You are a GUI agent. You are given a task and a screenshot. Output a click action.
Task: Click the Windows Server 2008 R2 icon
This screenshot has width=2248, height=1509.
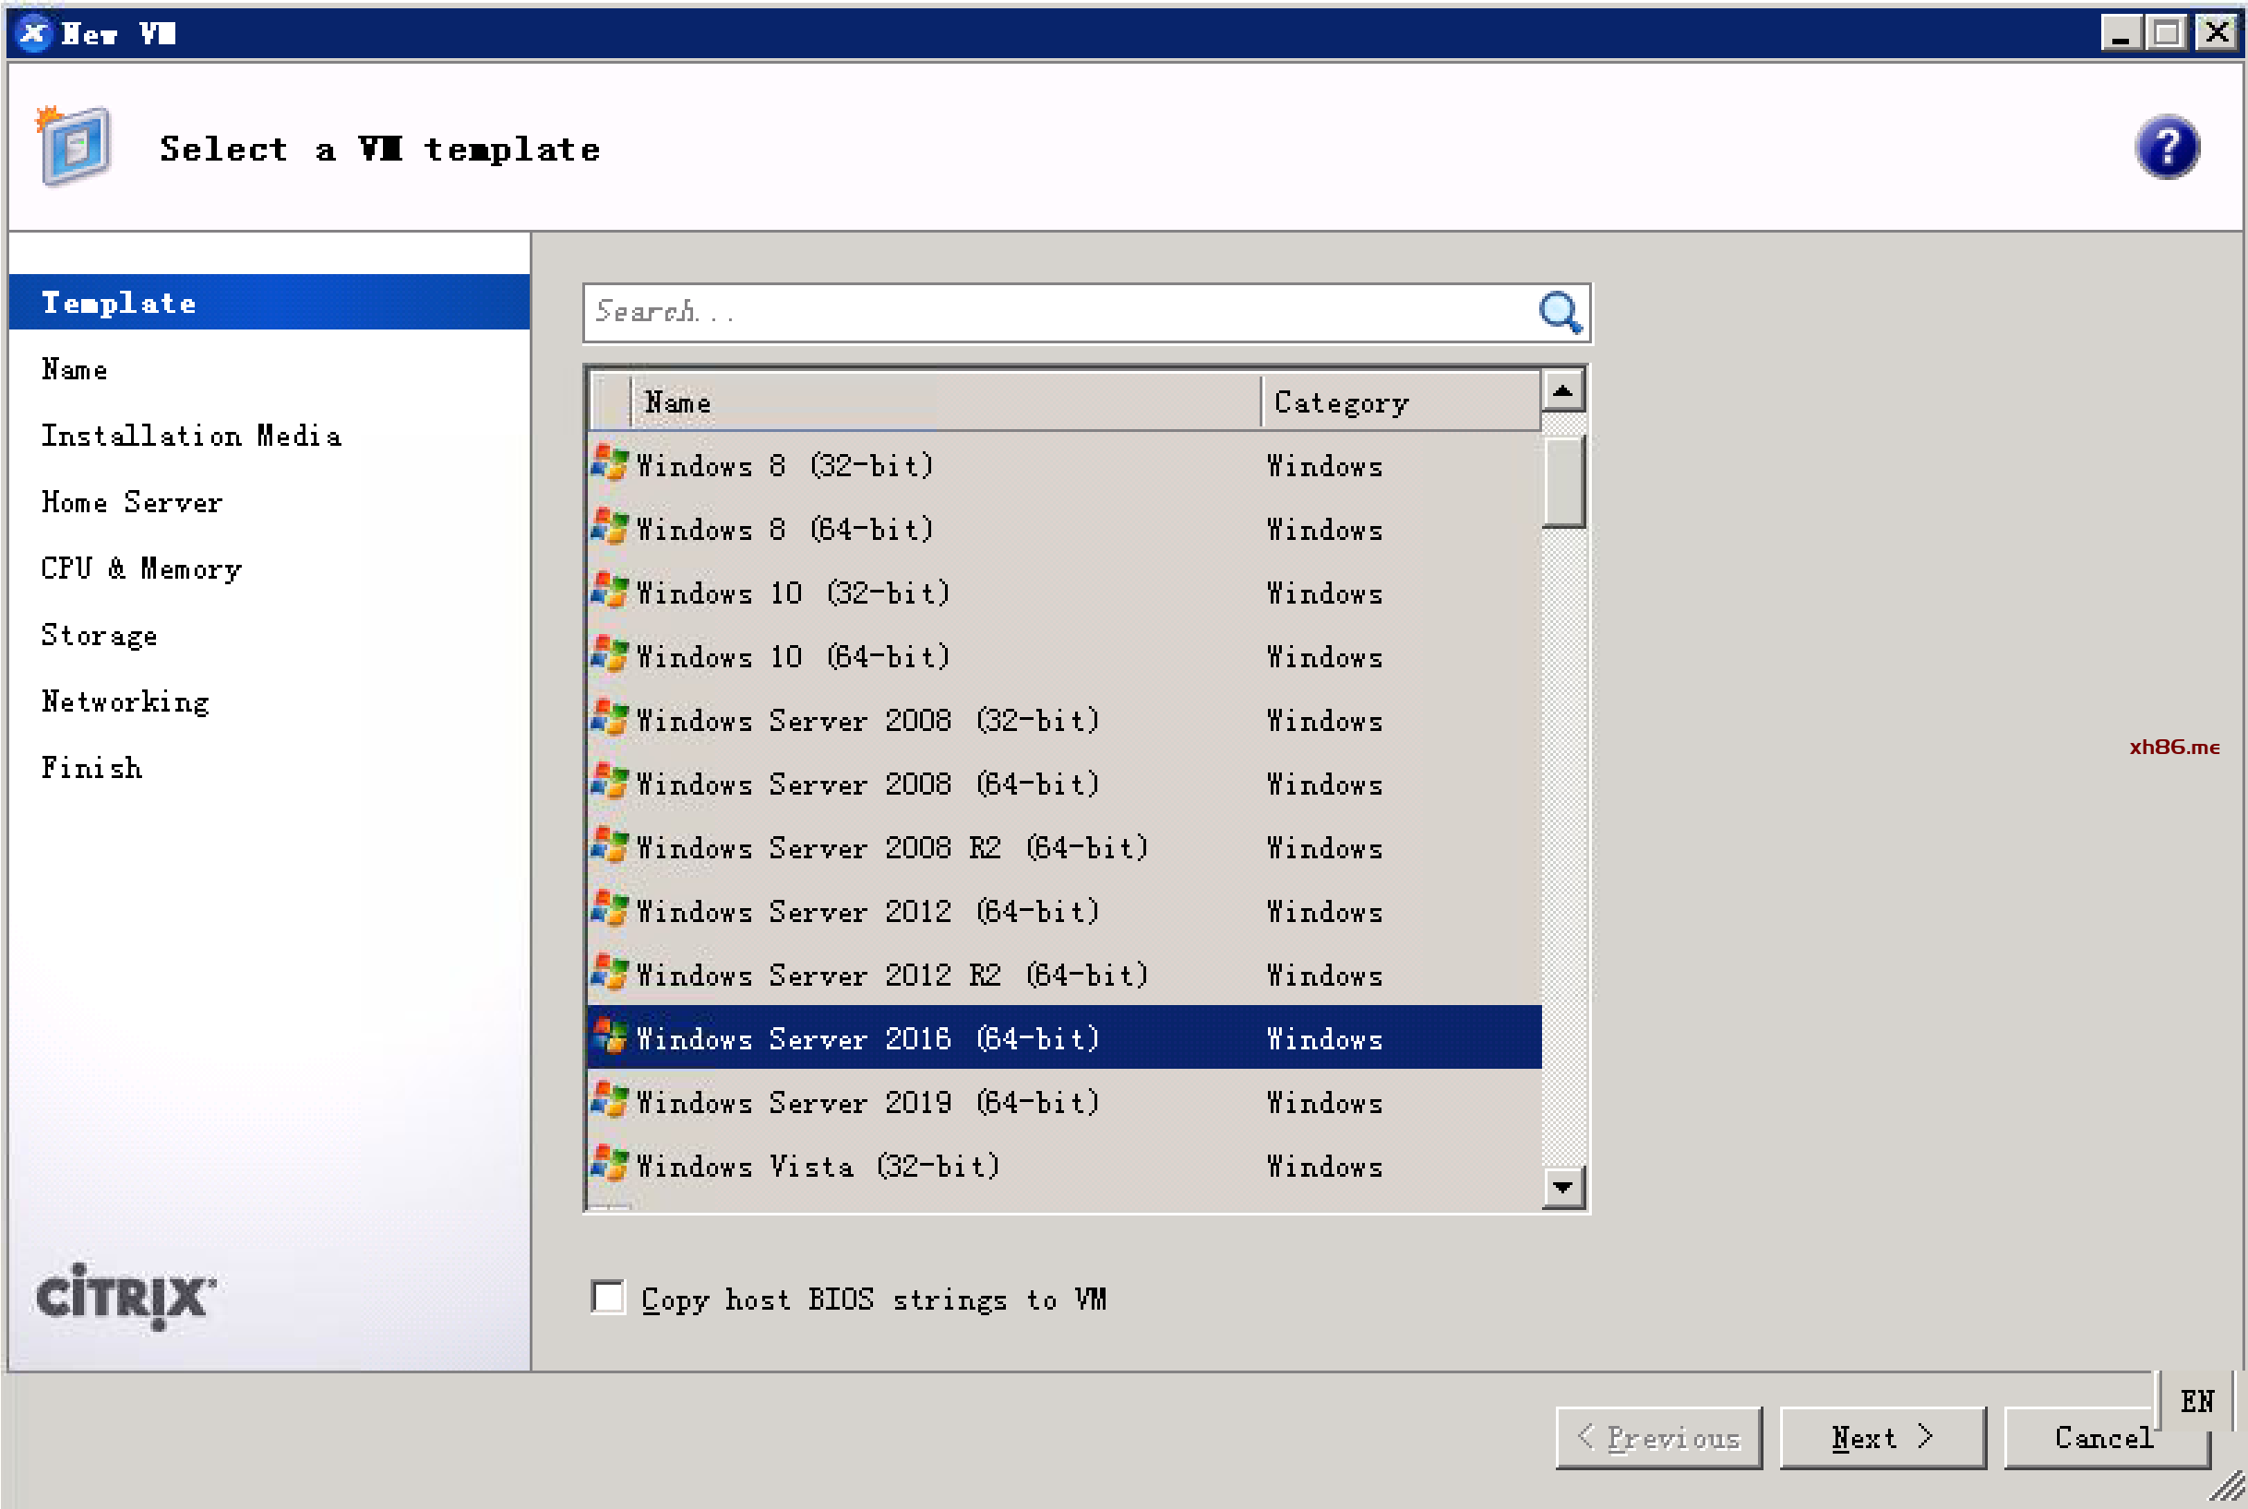pos(609,846)
